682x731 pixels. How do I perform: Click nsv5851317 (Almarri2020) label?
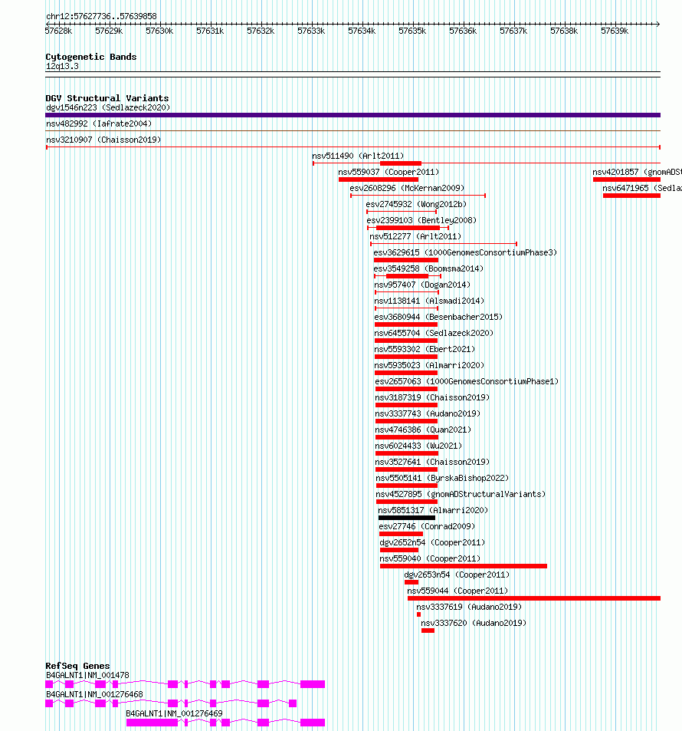click(x=433, y=511)
